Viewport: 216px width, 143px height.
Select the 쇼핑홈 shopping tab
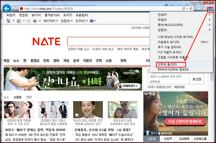[151, 139]
